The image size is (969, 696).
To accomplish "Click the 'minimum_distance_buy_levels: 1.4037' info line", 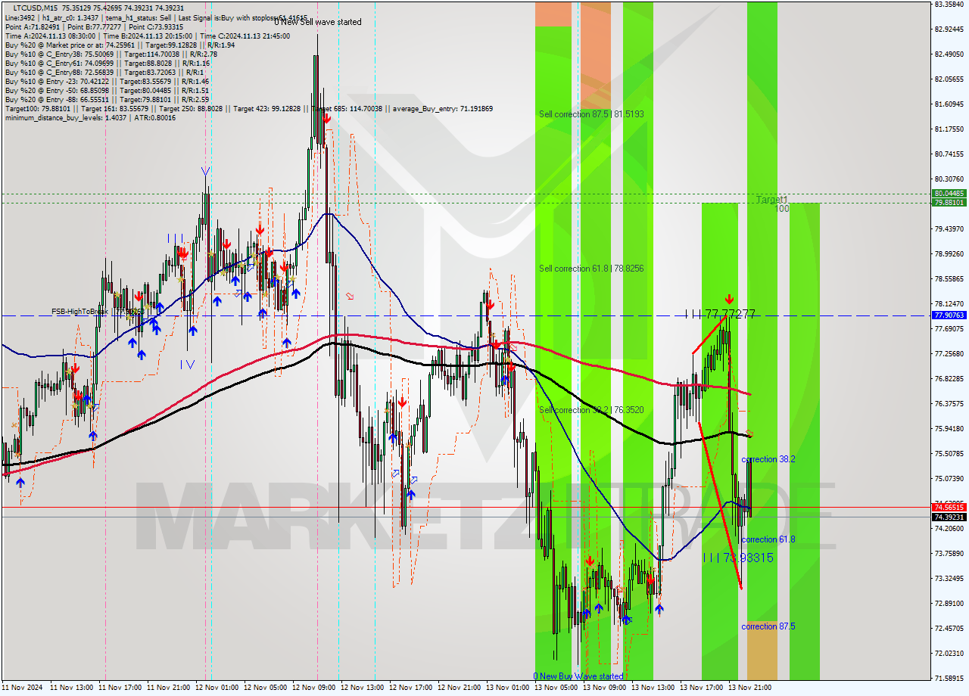I will (90, 117).
